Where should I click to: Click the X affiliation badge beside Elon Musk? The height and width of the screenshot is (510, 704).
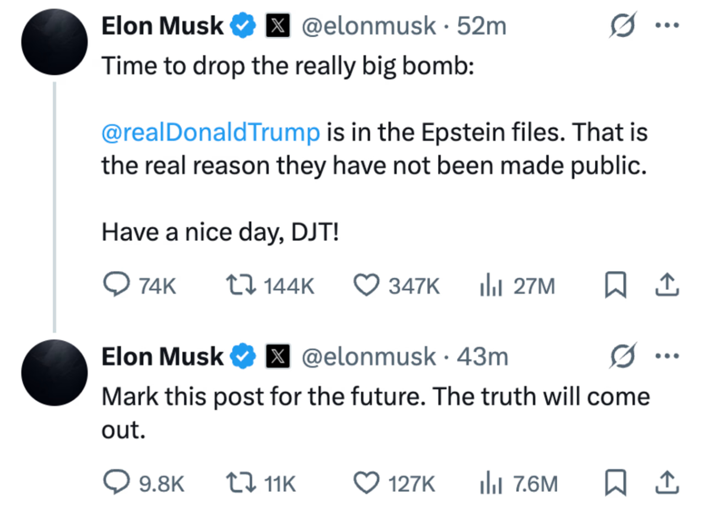[x=277, y=25]
